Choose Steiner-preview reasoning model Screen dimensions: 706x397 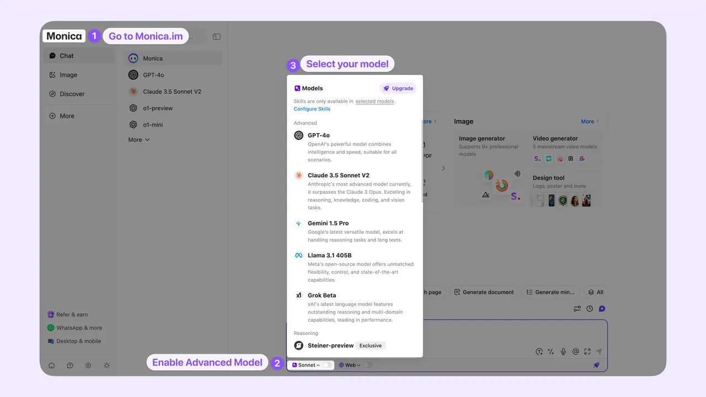pyautogui.click(x=355, y=346)
